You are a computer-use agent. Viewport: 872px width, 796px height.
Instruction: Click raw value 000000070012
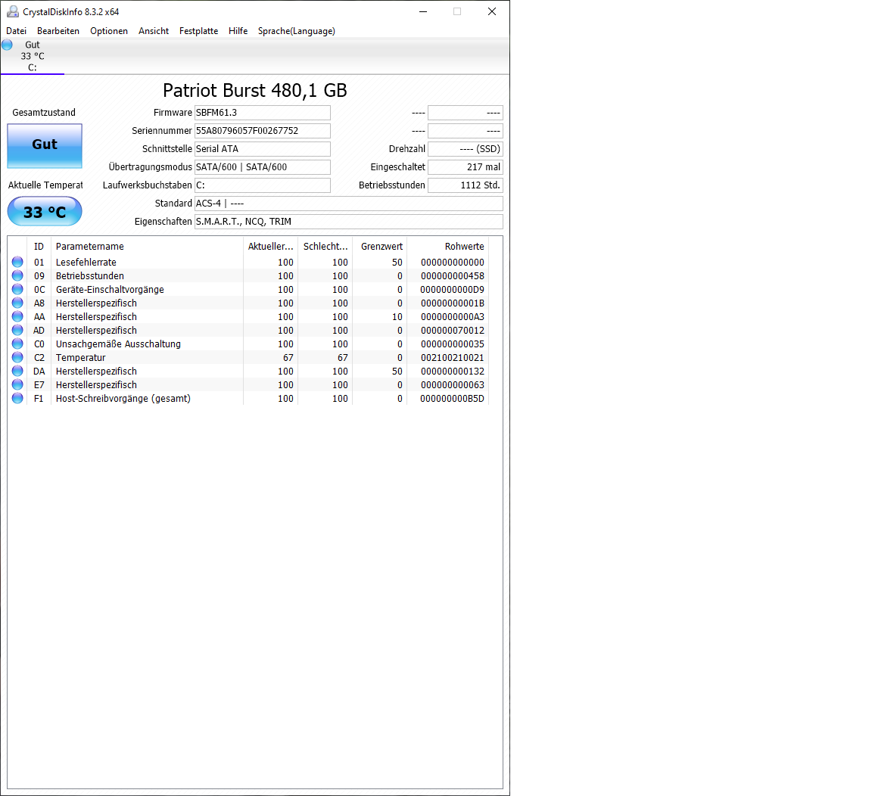pos(452,331)
